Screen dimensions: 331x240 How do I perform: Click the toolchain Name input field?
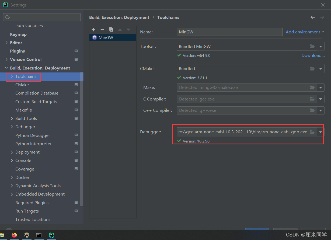pos(229,32)
